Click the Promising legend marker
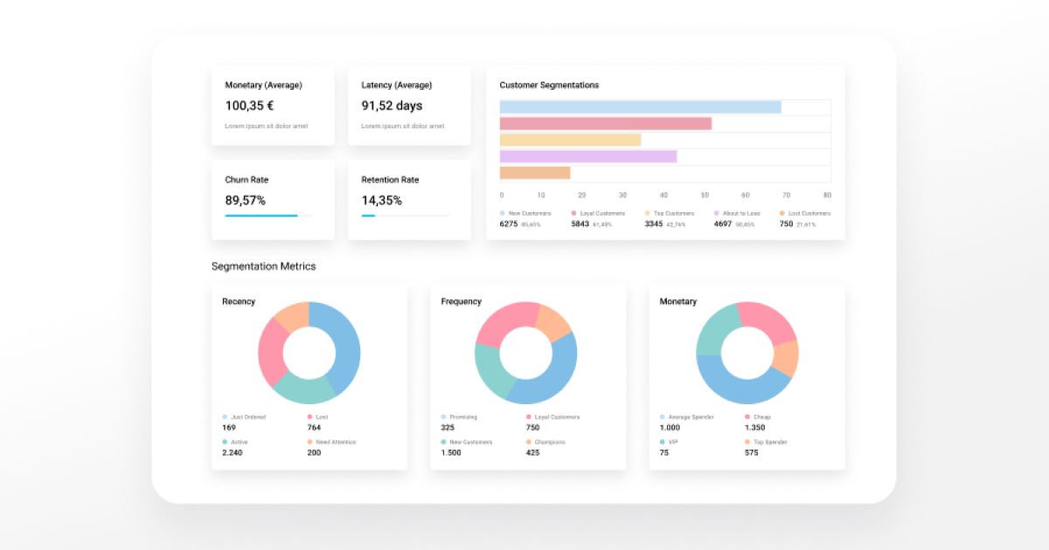This screenshot has width=1049, height=550. pos(441,416)
